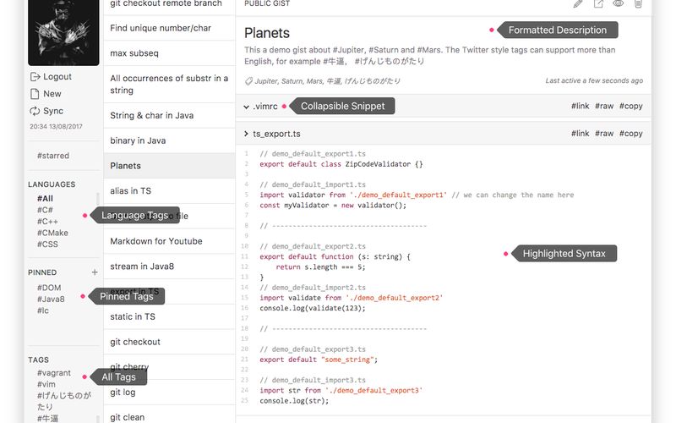Click #raw link for .vimrc snippet
The width and height of the screenshot is (676, 423).
(x=603, y=107)
